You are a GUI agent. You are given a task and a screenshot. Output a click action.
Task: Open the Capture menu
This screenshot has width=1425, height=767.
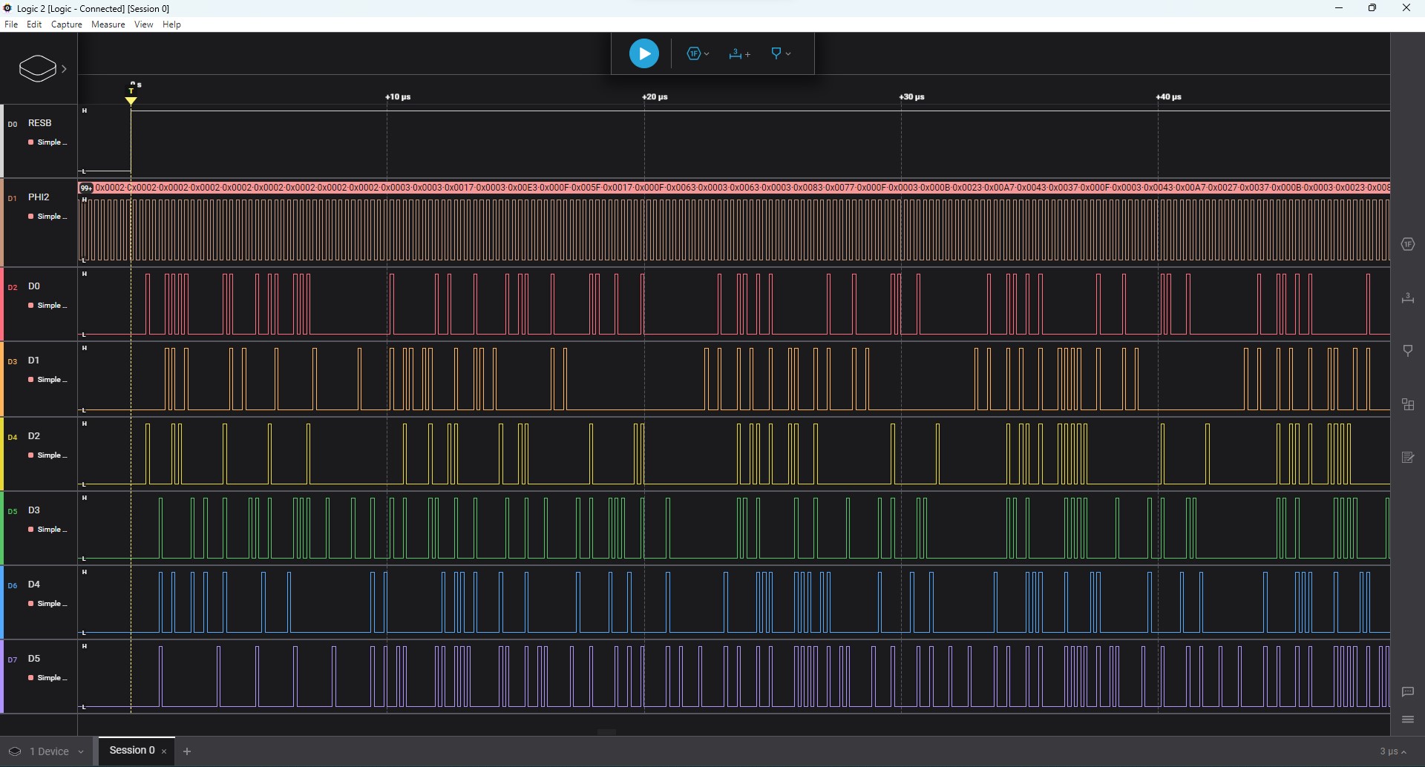pos(66,24)
